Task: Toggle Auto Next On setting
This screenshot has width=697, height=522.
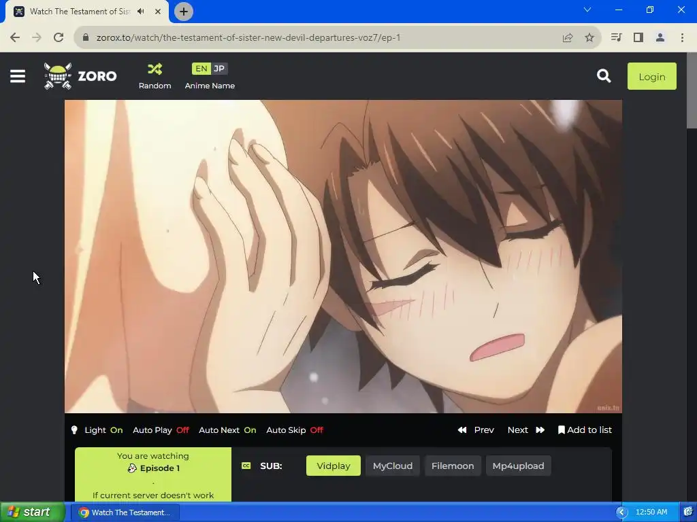Action: pyautogui.click(x=227, y=430)
